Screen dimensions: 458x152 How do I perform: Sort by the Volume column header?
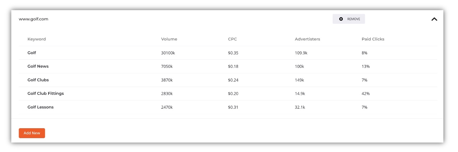tap(169, 39)
